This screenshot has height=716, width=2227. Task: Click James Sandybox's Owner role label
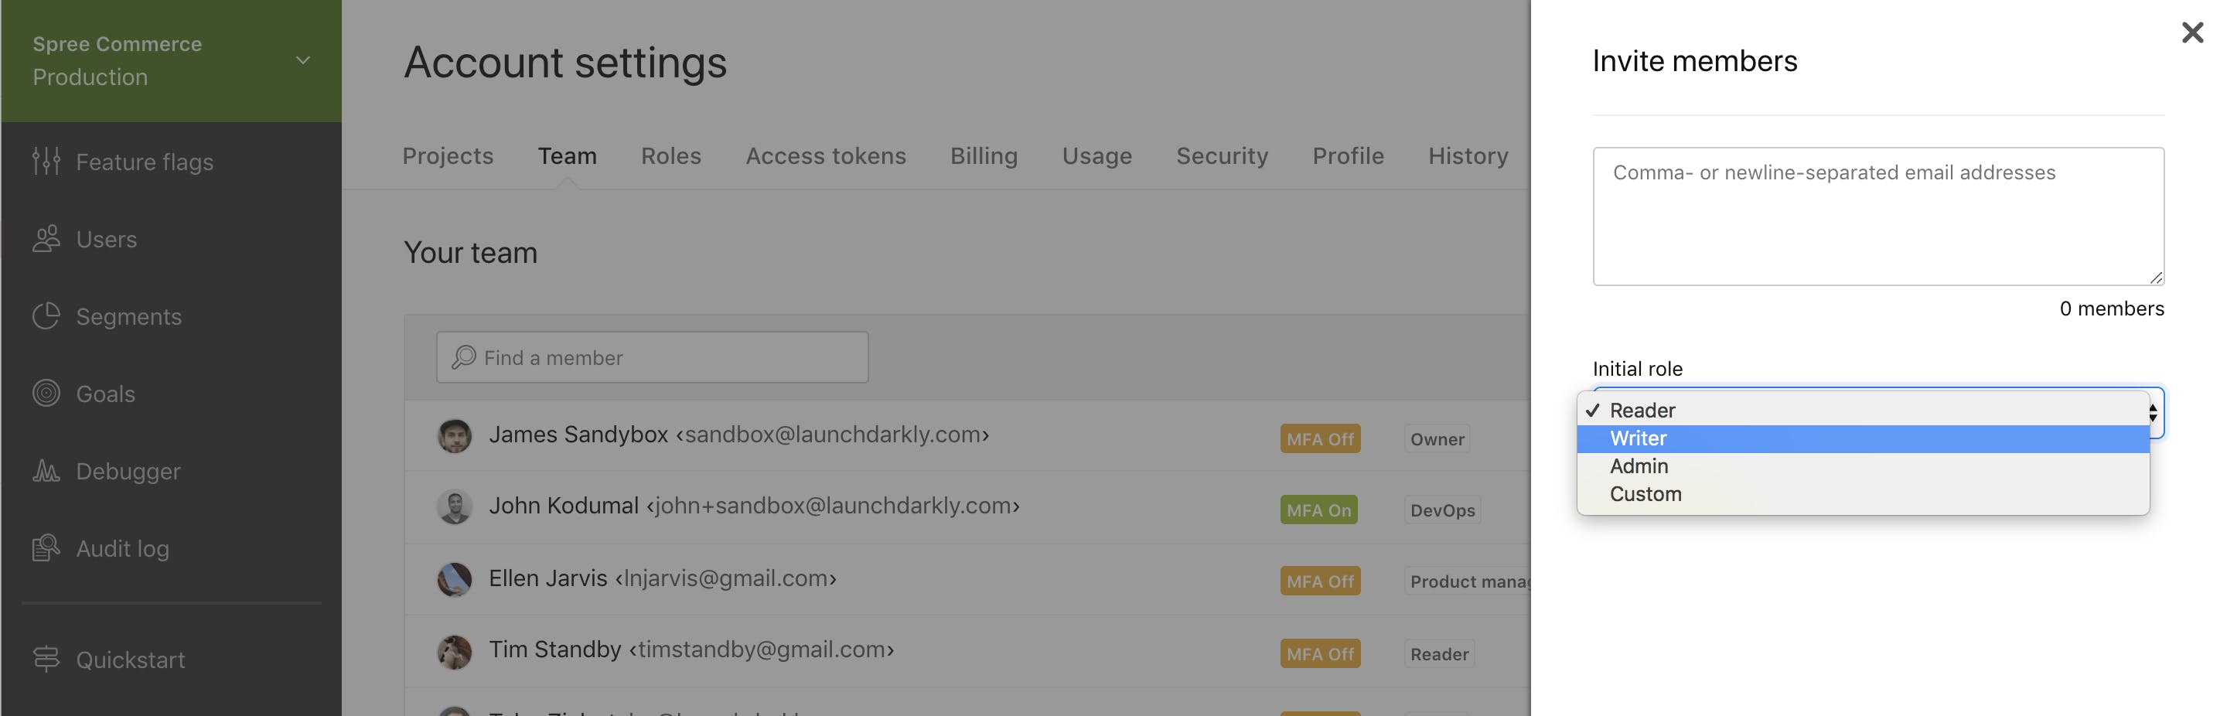click(1437, 438)
